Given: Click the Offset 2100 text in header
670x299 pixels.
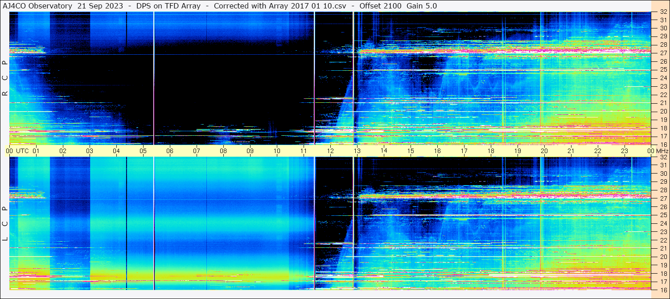Looking at the screenshot, I should coord(380,6).
